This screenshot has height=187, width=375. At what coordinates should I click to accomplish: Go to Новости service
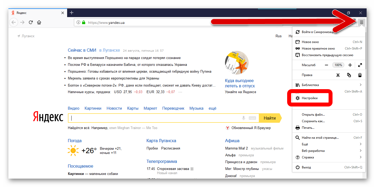point(114,108)
